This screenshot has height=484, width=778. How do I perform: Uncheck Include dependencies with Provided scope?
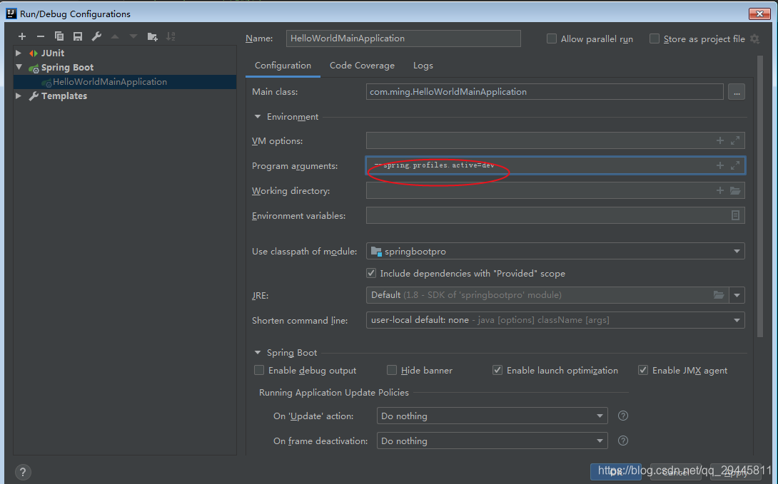point(370,273)
